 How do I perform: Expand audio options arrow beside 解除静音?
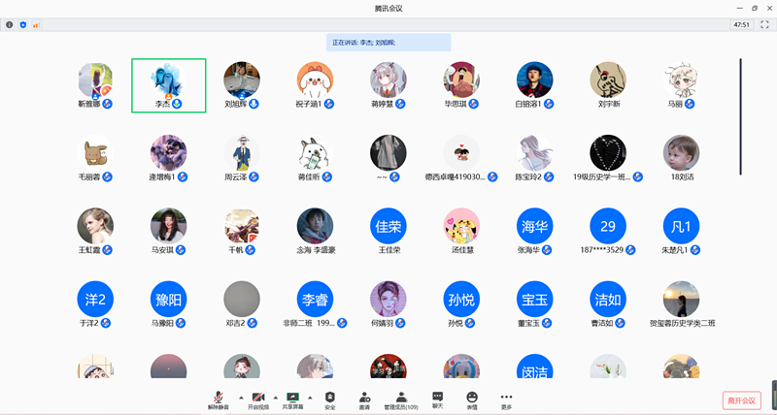pos(239,397)
